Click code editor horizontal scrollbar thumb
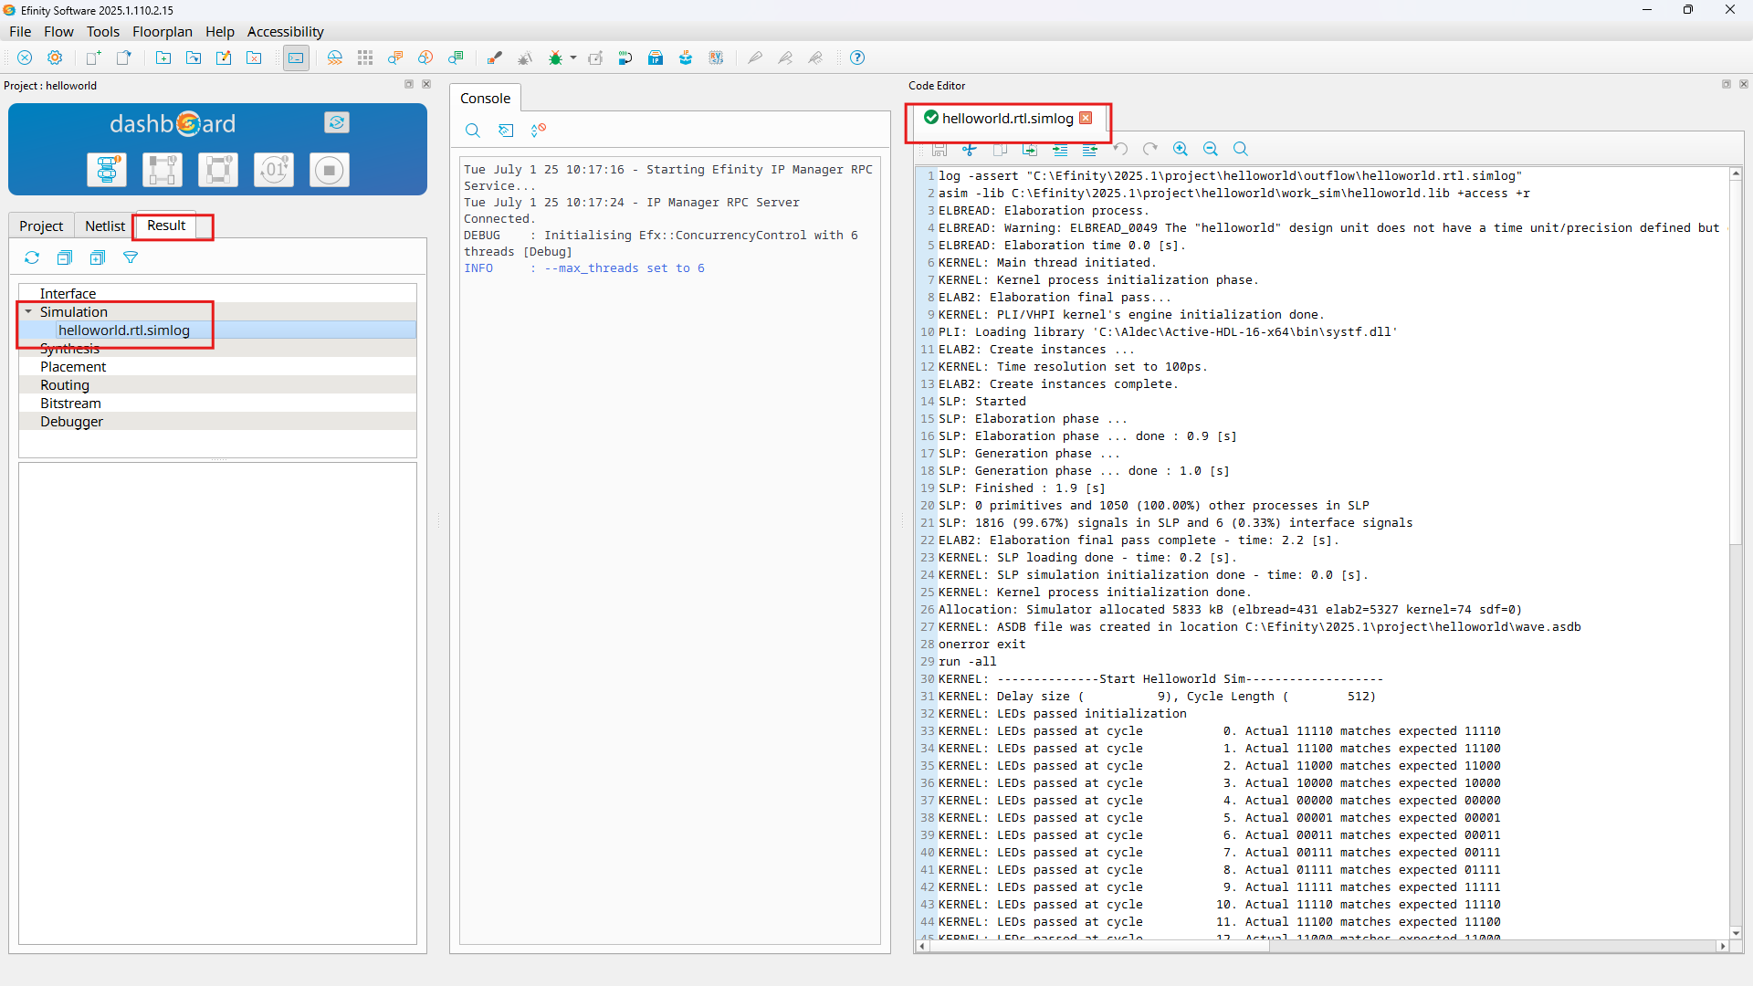 click(1099, 947)
